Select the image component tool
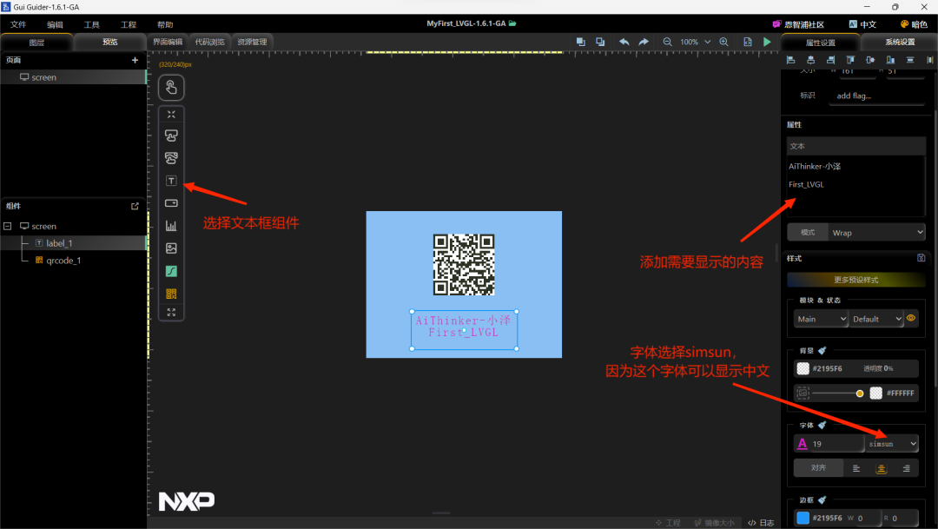Viewport: 938px width, 529px height. point(171,248)
